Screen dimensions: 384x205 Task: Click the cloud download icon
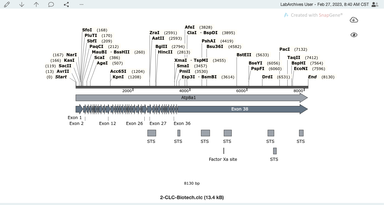[x=354, y=20]
